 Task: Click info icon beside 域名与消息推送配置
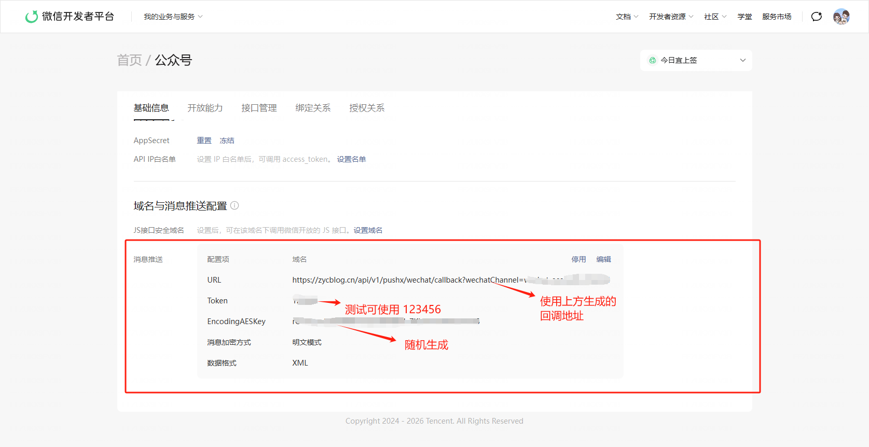[235, 205]
